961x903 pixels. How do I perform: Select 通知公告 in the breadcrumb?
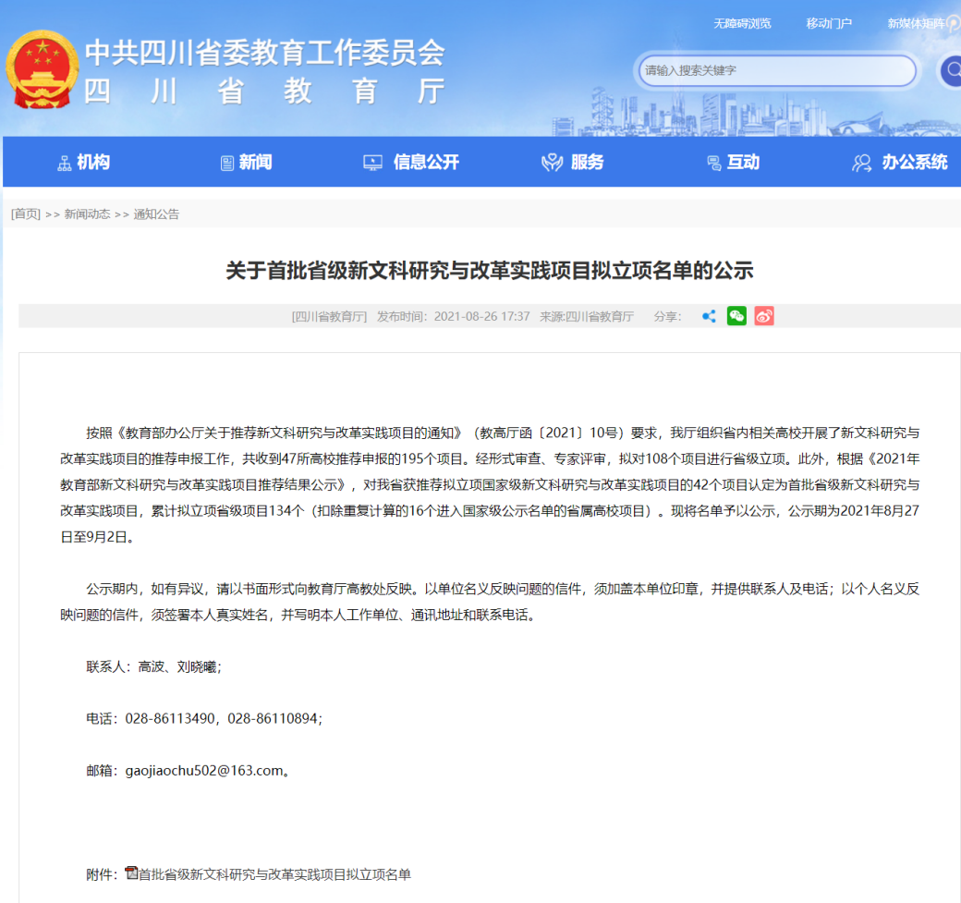[156, 214]
